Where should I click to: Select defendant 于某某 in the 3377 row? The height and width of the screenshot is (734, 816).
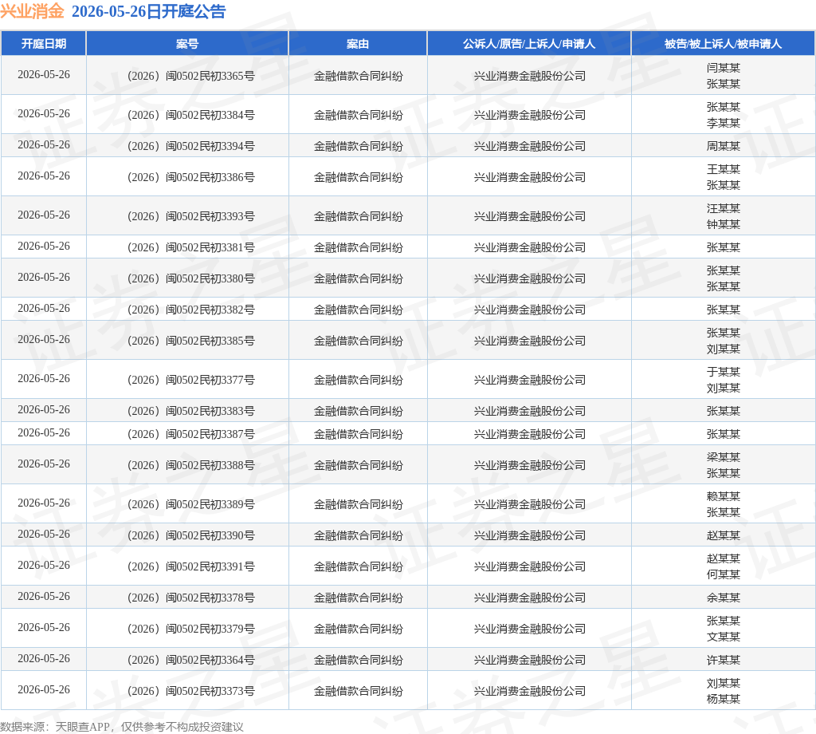(x=724, y=372)
